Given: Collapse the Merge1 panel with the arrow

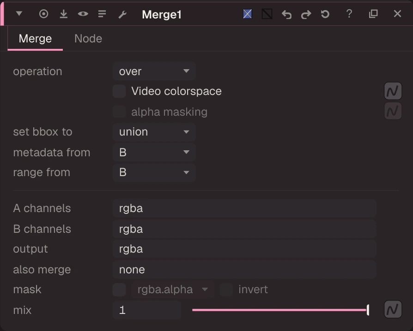Looking at the screenshot, I should pyautogui.click(x=19, y=14).
